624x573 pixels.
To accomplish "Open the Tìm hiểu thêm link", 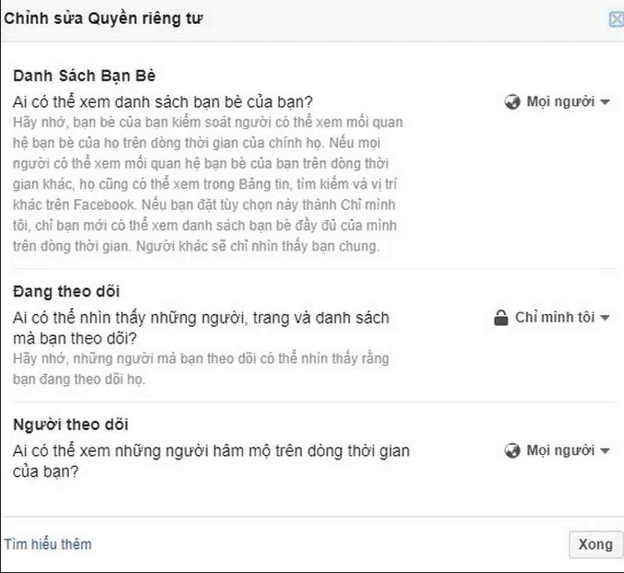I will coord(48,544).
